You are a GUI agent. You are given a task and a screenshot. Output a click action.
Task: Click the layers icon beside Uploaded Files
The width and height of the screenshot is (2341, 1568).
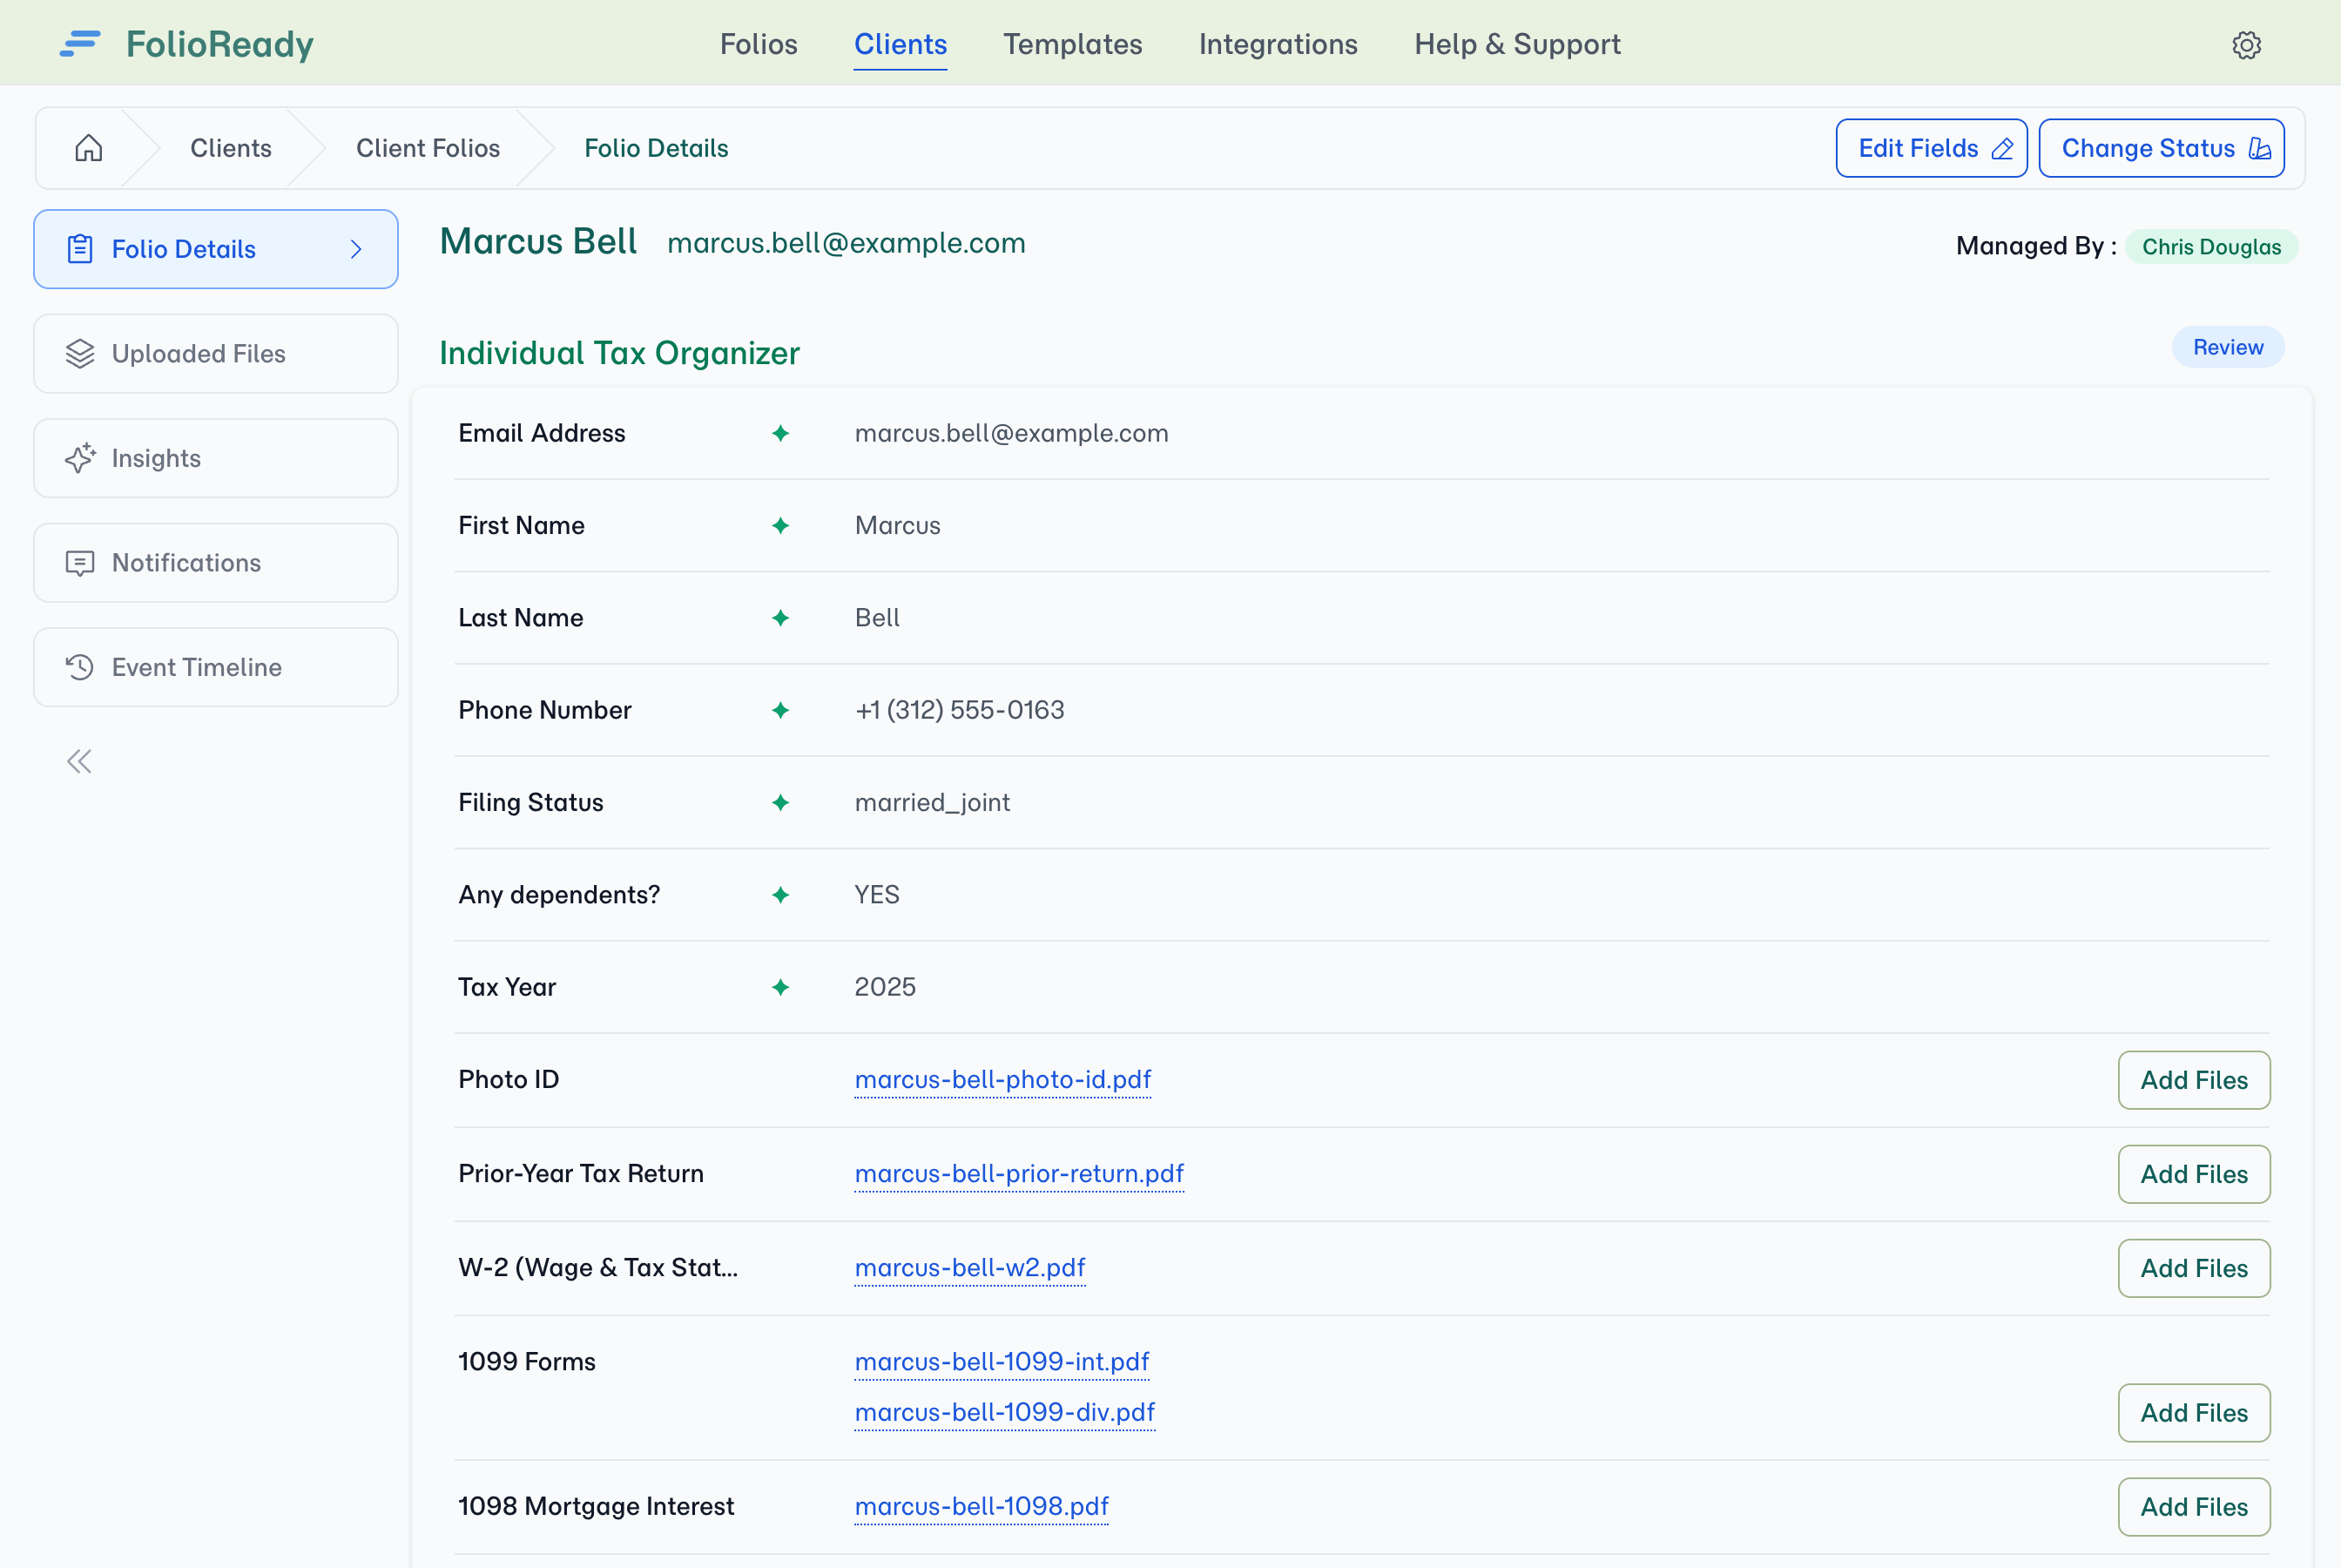(80, 354)
